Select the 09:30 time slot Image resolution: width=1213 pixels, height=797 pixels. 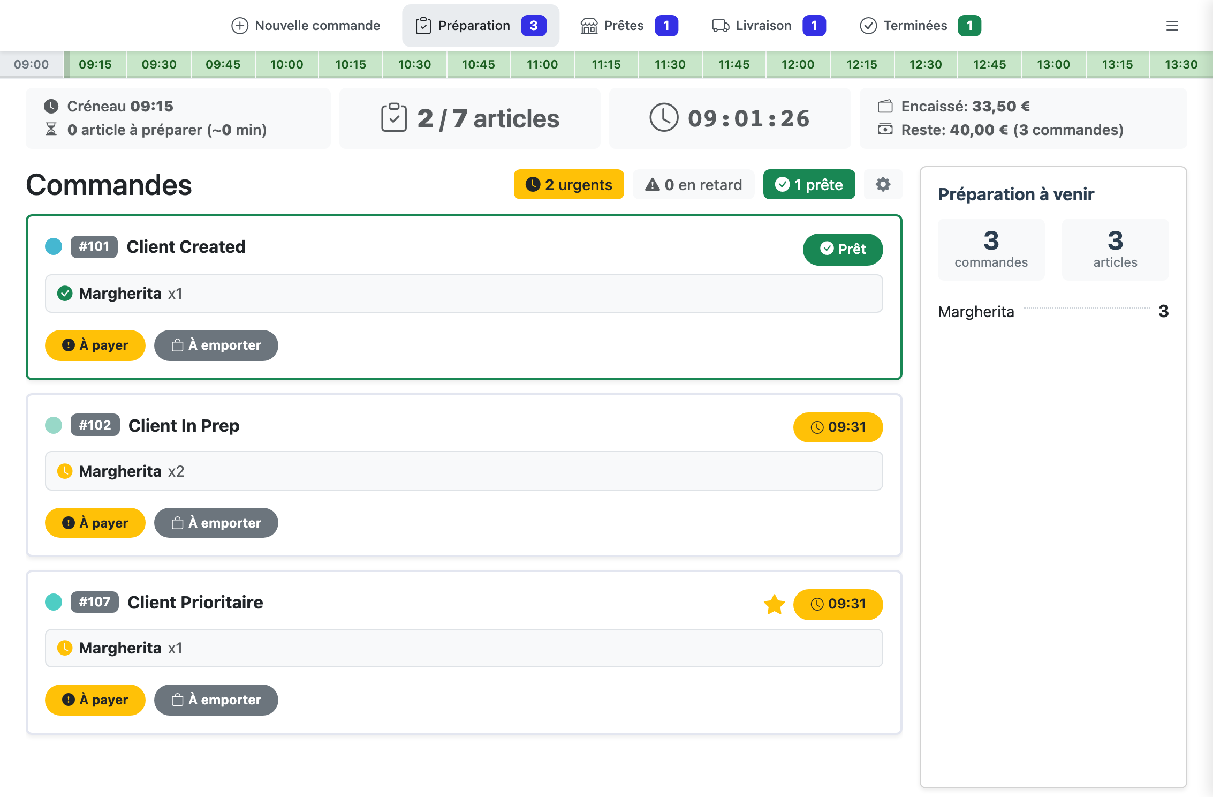[159, 64]
